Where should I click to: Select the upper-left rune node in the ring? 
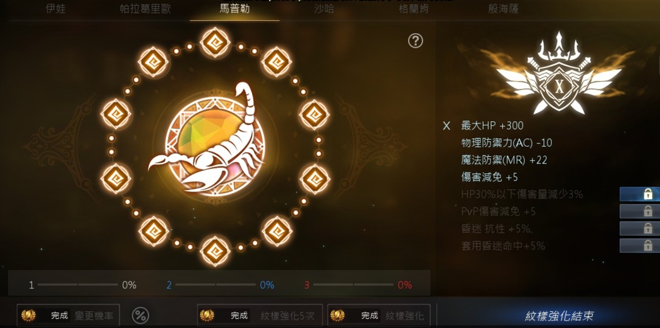(153, 62)
